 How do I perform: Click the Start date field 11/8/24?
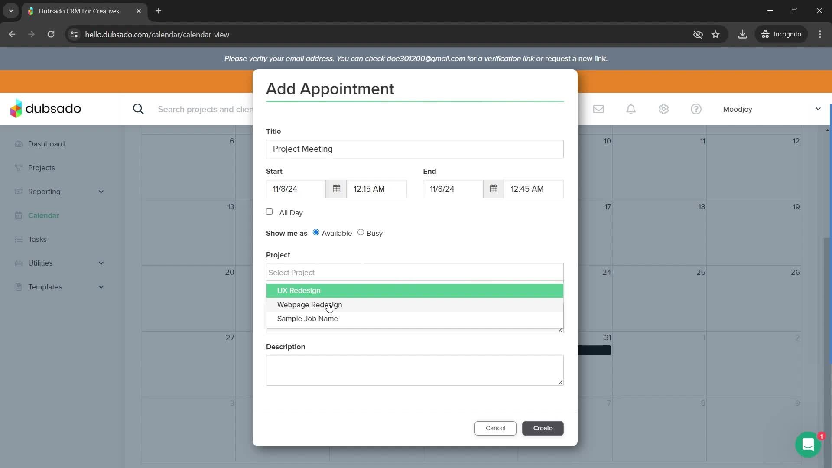point(296,189)
